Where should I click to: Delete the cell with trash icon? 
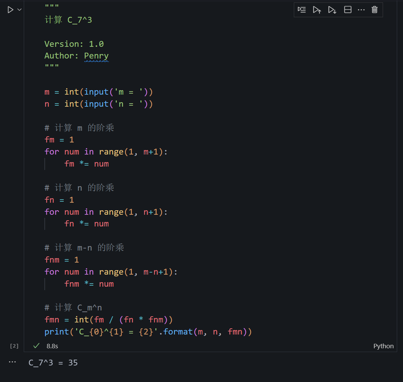point(375,10)
